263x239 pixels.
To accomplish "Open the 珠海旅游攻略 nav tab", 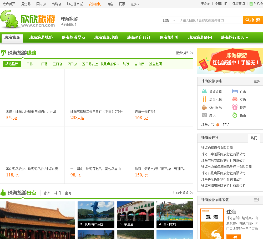I will click(106, 37).
